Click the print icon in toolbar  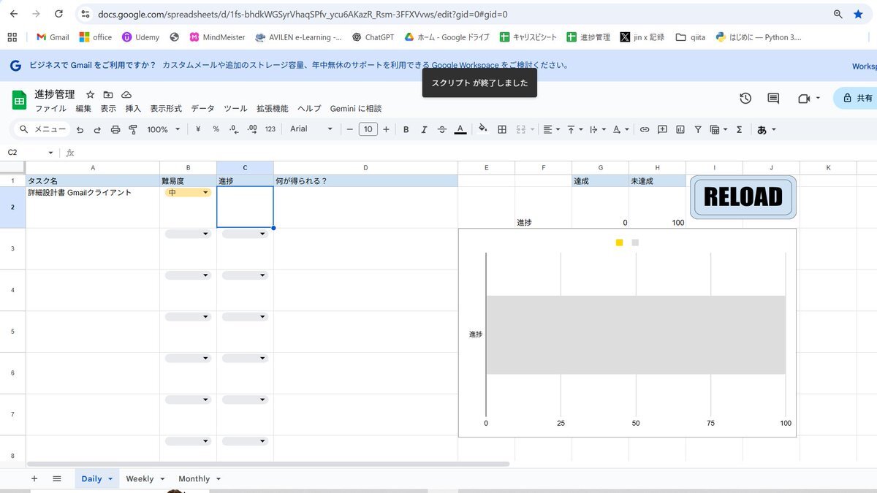click(x=115, y=129)
